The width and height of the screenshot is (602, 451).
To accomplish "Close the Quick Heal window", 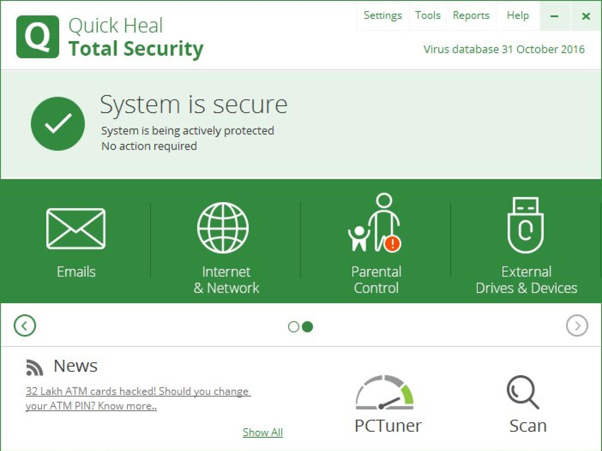I will point(586,16).
